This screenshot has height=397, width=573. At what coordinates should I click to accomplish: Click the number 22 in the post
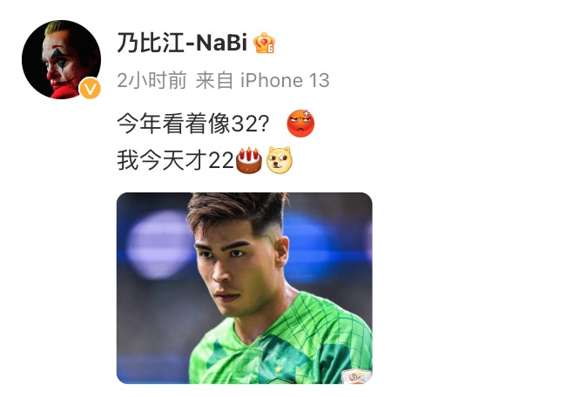pyautogui.click(x=221, y=160)
